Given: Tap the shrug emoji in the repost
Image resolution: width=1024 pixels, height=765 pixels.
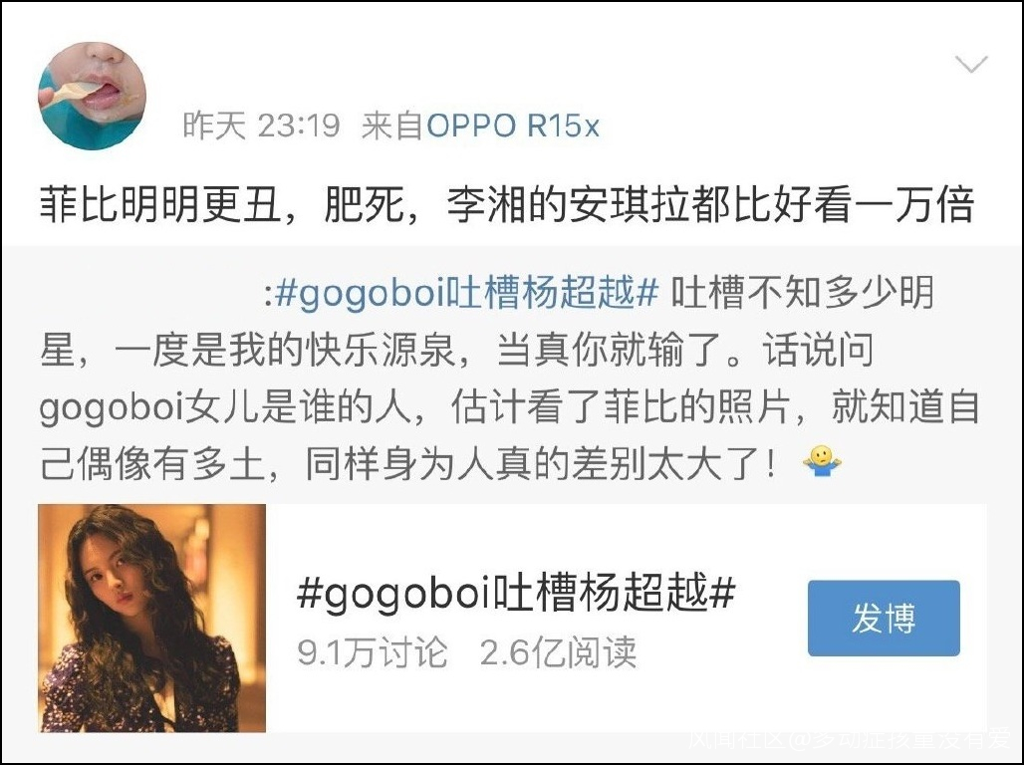Looking at the screenshot, I should 822,461.
